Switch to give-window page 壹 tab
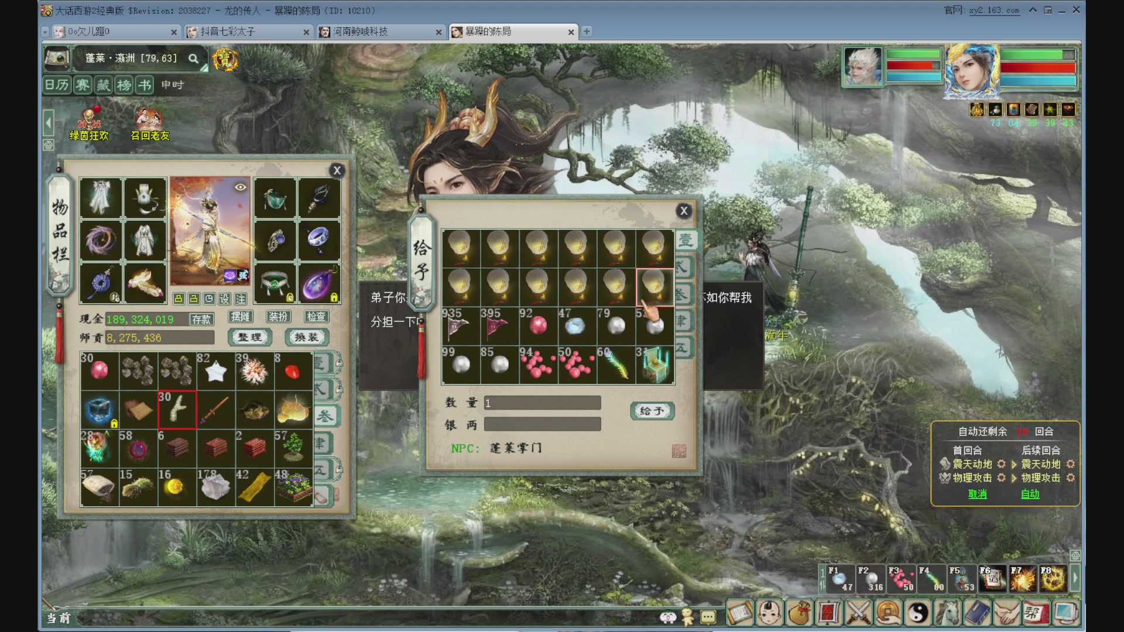The image size is (1124, 632). 686,240
